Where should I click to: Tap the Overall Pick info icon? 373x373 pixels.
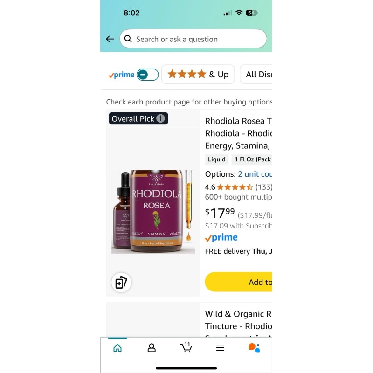(x=160, y=118)
